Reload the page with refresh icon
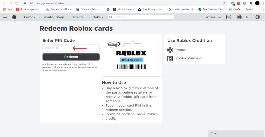This screenshot has width=265, height=137. (17, 3)
